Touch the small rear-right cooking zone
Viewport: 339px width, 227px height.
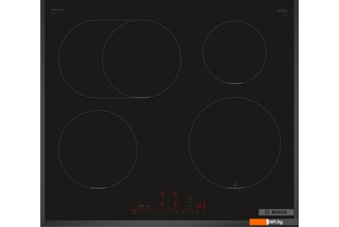(x=235, y=52)
